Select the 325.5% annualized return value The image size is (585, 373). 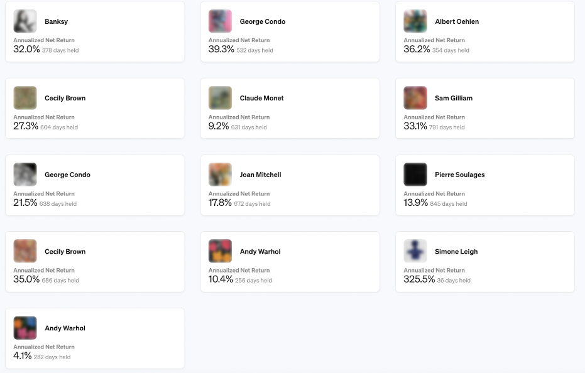tap(419, 279)
